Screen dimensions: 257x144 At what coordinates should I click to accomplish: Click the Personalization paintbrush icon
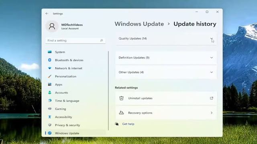pos(50,76)
